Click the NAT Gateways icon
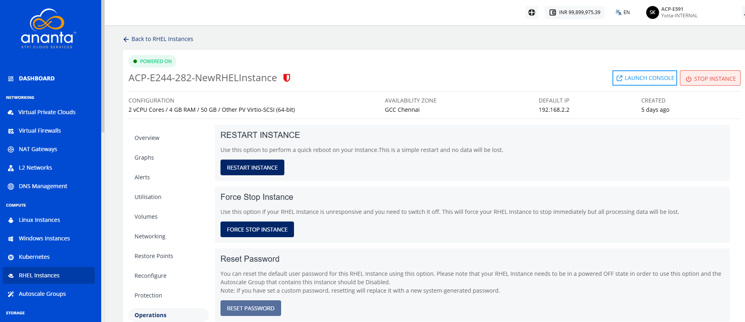This screenshot has height=322, width=745. [x=11, y=150]
